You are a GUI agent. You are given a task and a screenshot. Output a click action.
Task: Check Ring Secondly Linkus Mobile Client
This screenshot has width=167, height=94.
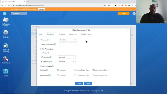(75, 75)
